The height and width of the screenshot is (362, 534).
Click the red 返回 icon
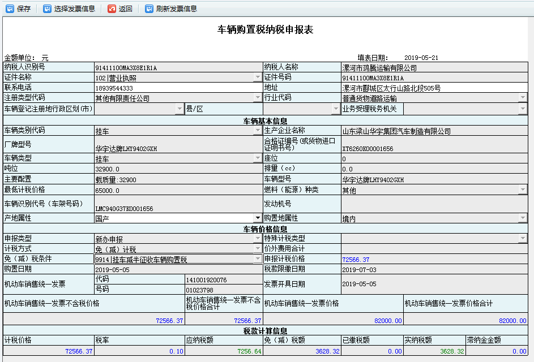tap(112, 8)
